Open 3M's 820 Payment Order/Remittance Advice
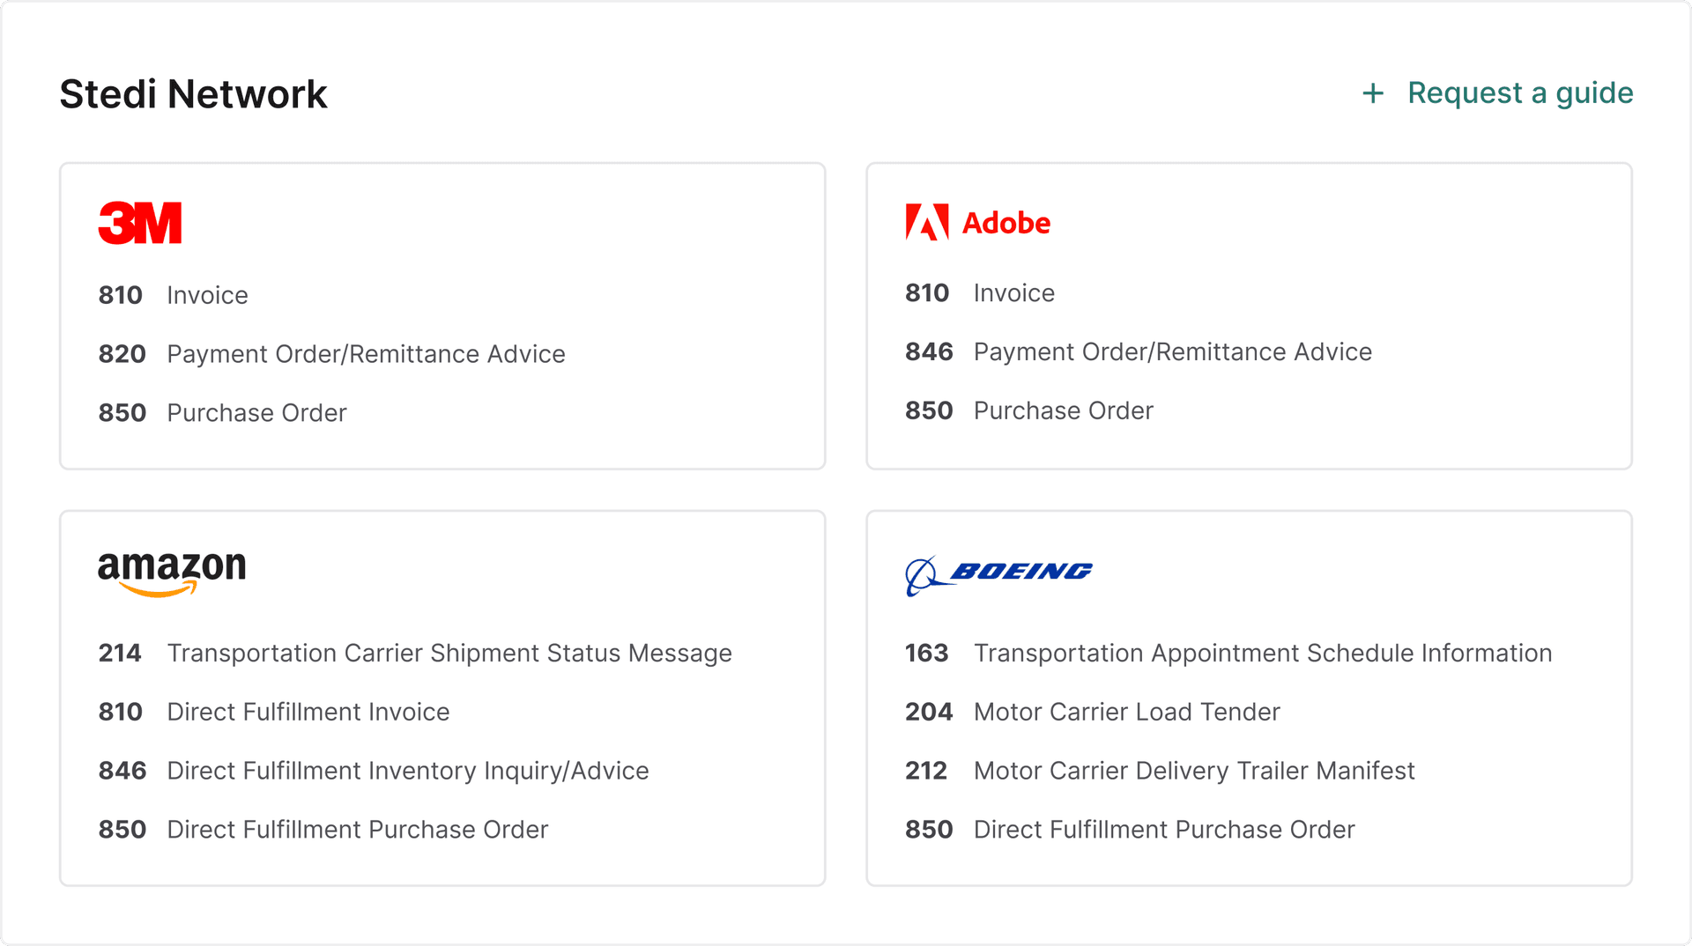1692x946 pixels. tap(332, 354)
